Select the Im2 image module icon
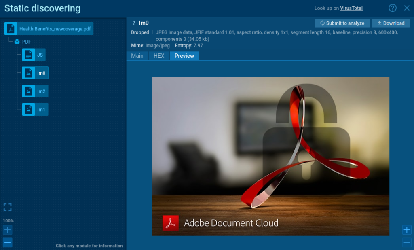This screenshot has width=414, height=250. point(28,91)
